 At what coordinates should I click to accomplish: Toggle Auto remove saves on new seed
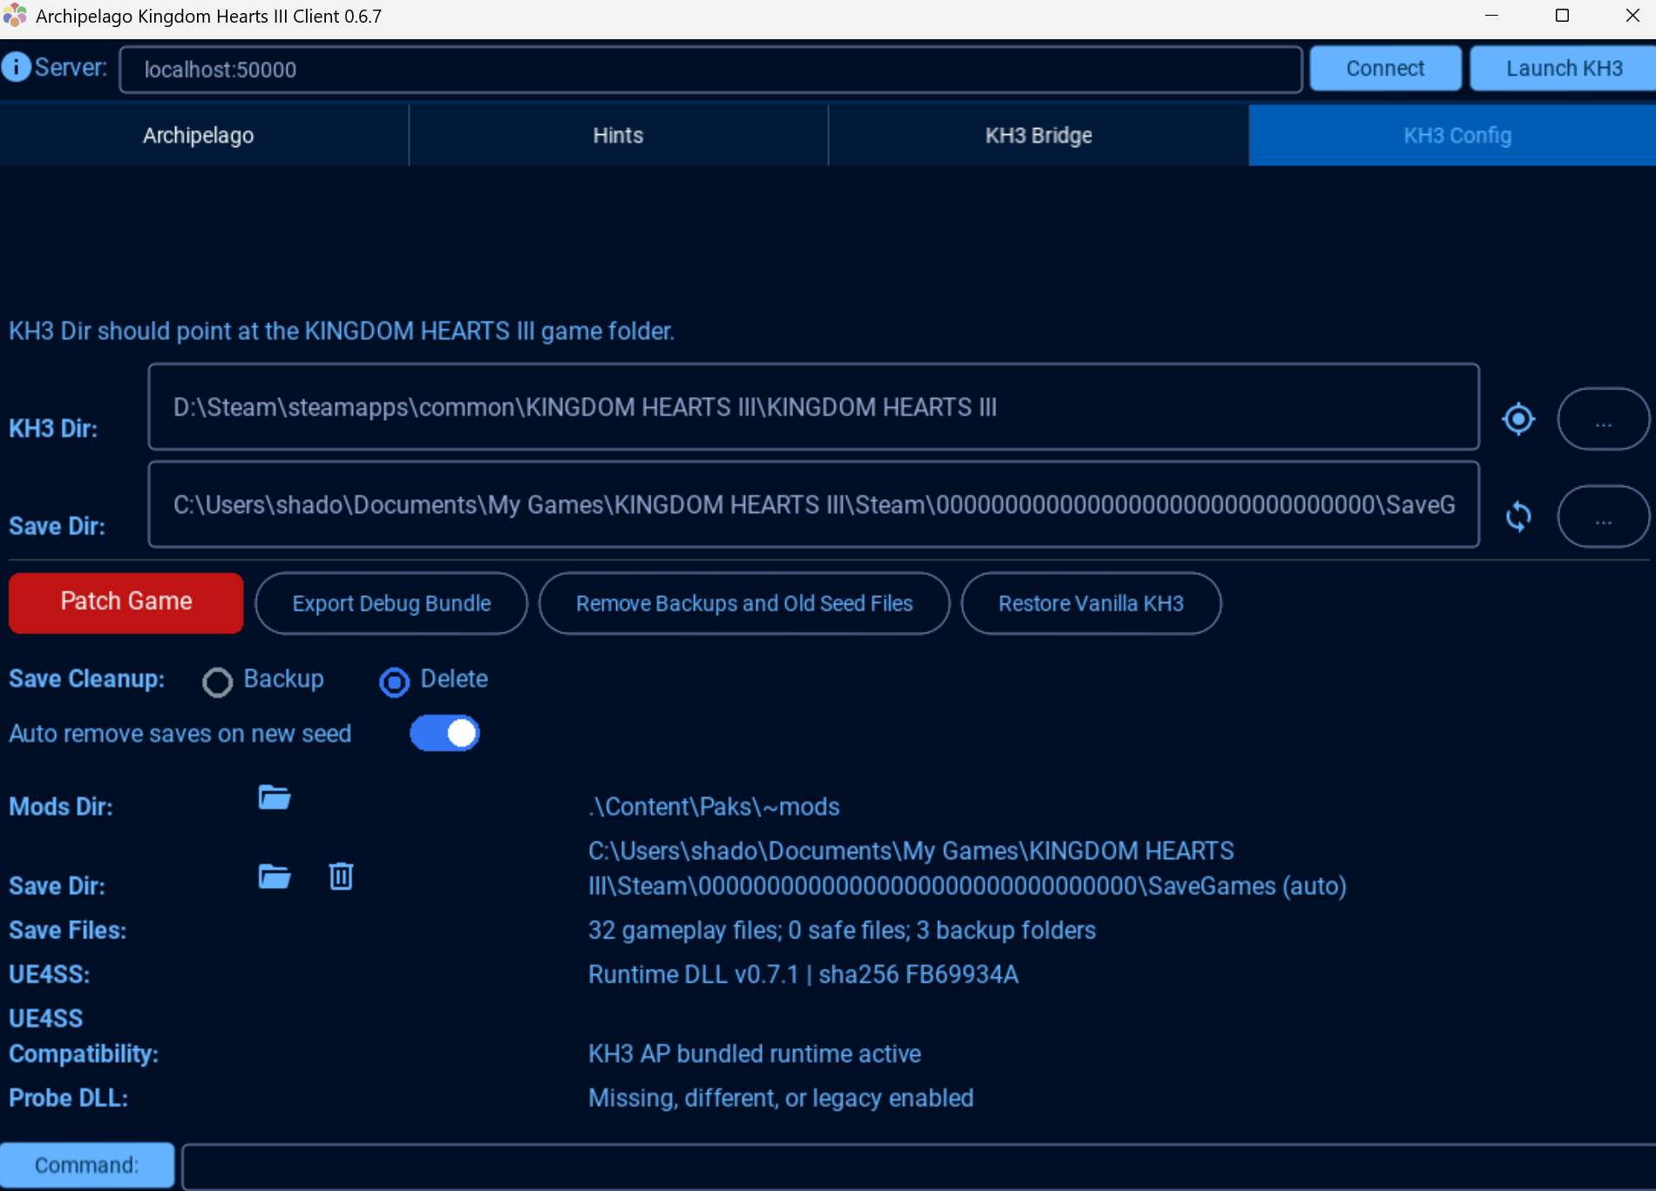[x=445, y=734]
